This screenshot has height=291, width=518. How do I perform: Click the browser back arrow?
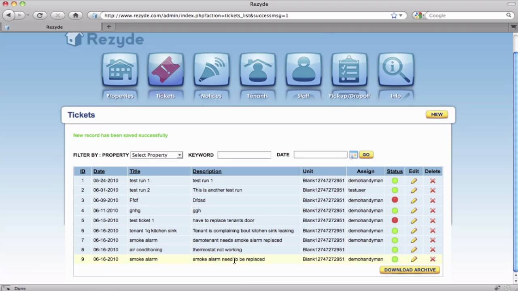coord(8,15)
